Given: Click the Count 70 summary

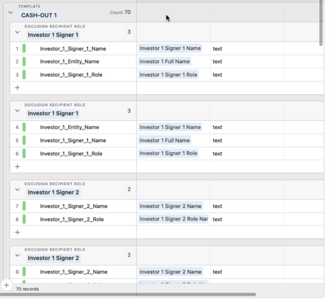Looking at the screenshot, I should pos(120,13).
